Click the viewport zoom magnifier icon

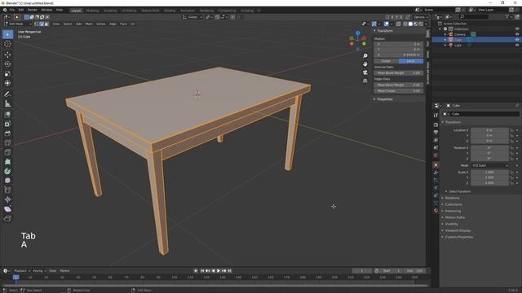(x=365, y=56)
